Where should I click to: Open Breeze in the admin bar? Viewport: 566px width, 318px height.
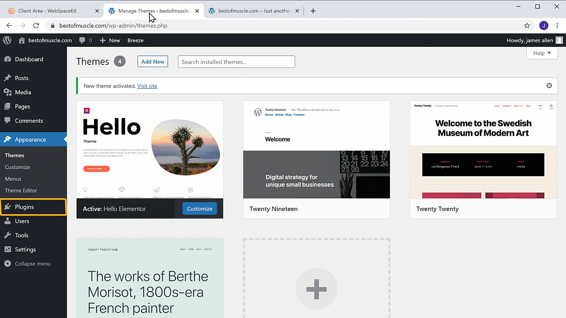pos(135,40)
